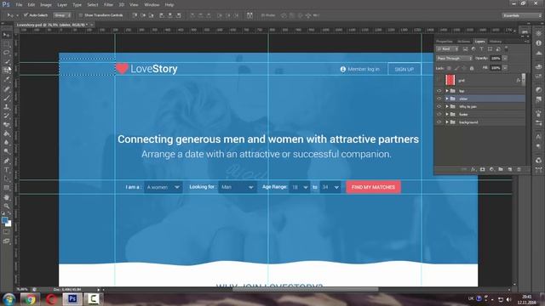Toggle layer filtering on/off switch

coord(507,48)
